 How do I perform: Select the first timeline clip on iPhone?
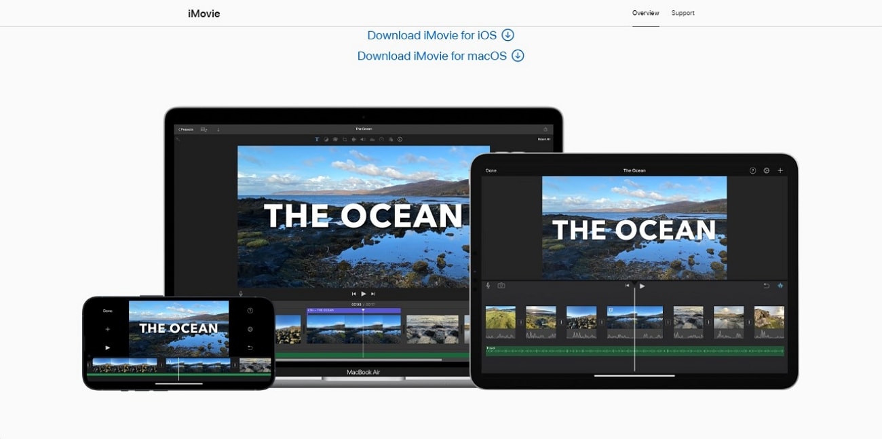coord(125,366)
